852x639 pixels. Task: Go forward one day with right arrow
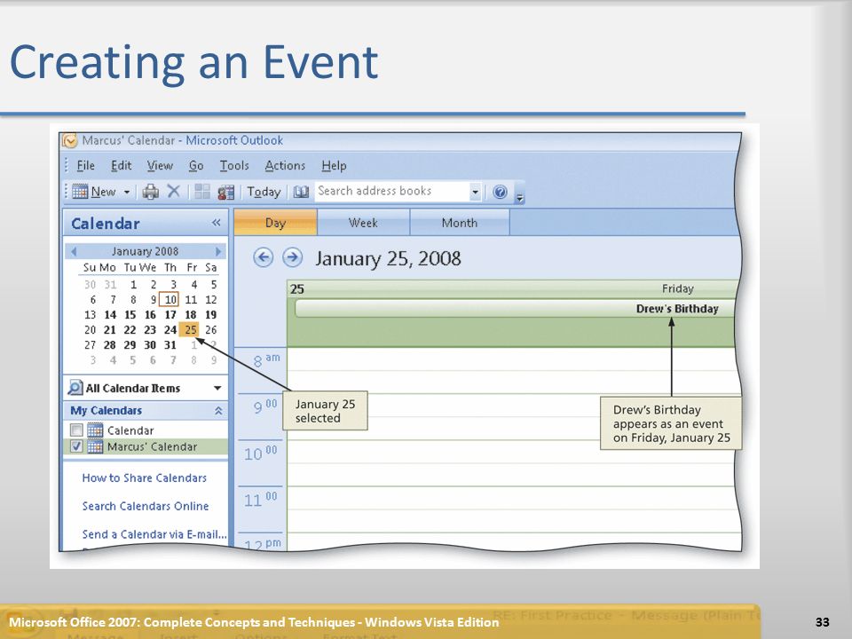tap(292, 257)
